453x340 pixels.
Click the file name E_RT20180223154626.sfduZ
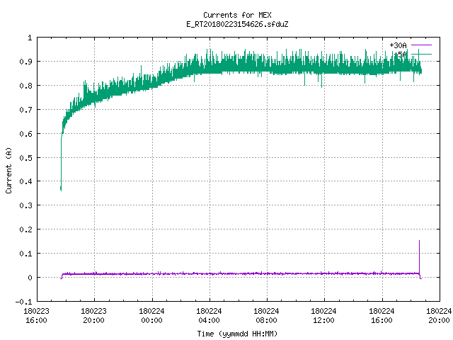pos(237,24)
